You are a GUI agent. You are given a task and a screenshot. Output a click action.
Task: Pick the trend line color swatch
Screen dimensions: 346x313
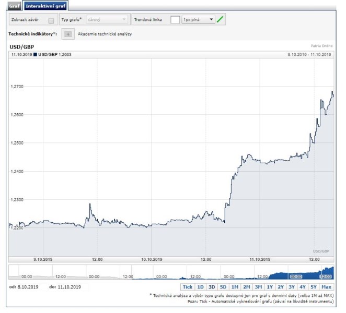tap(175, 20)
